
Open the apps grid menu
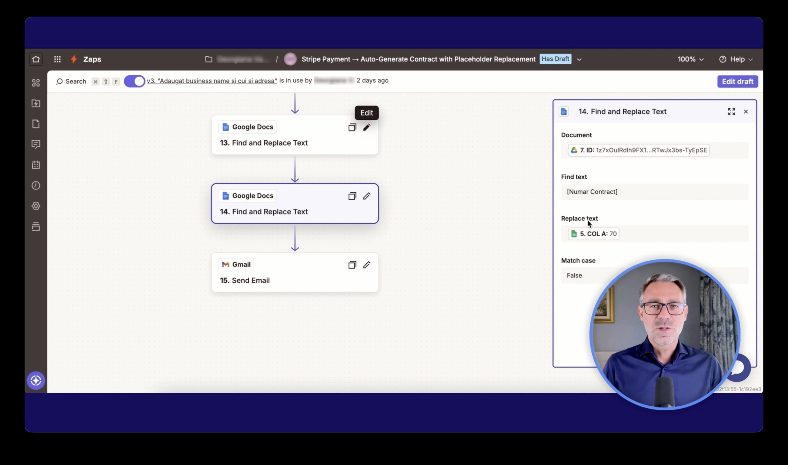pyautogui.click(x=57, y=59)
